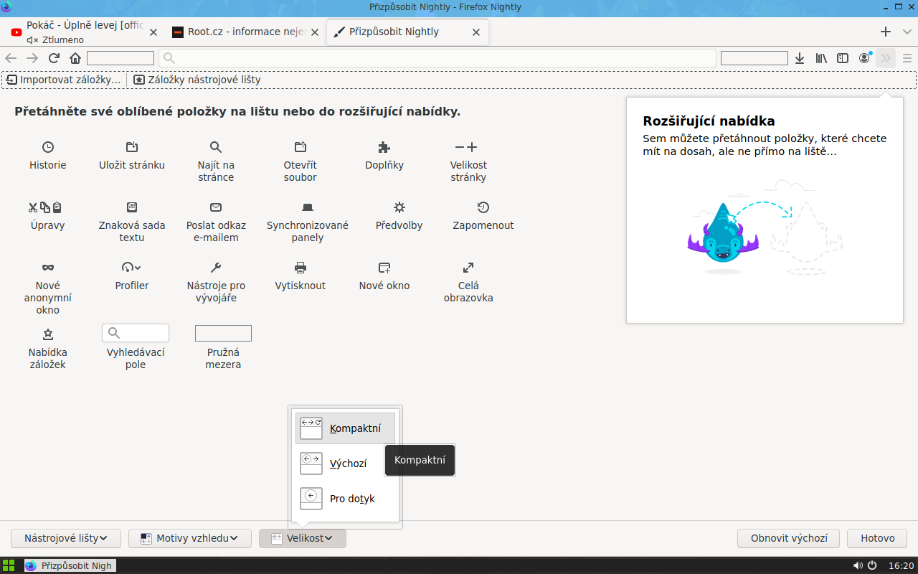Click the Hotovo button

tap(878, 538)
